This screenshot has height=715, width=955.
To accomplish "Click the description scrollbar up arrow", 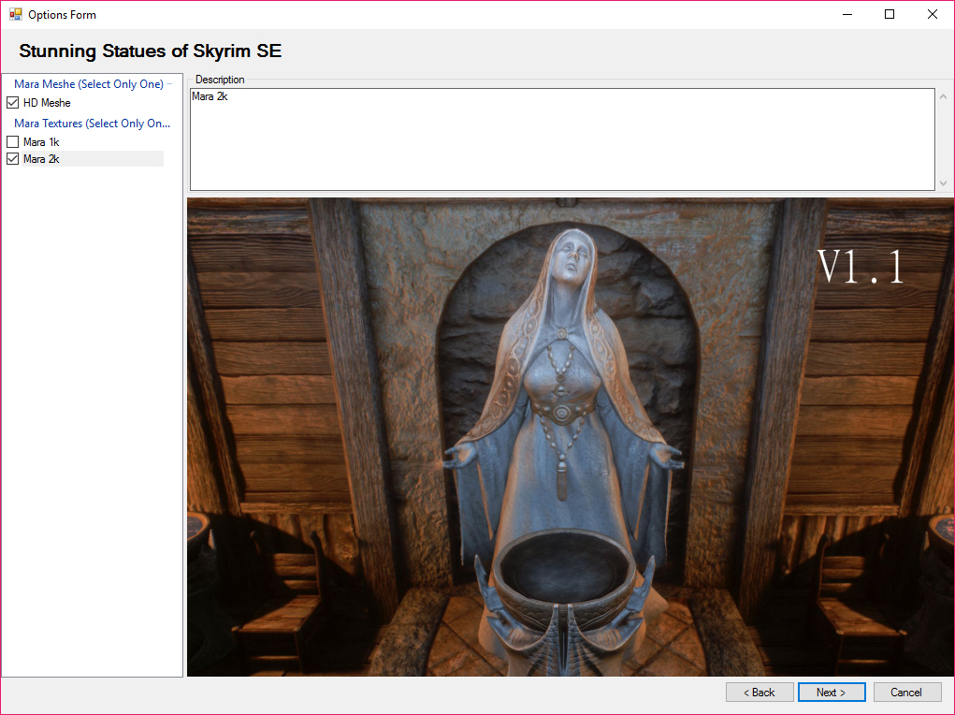I will 944,96.
